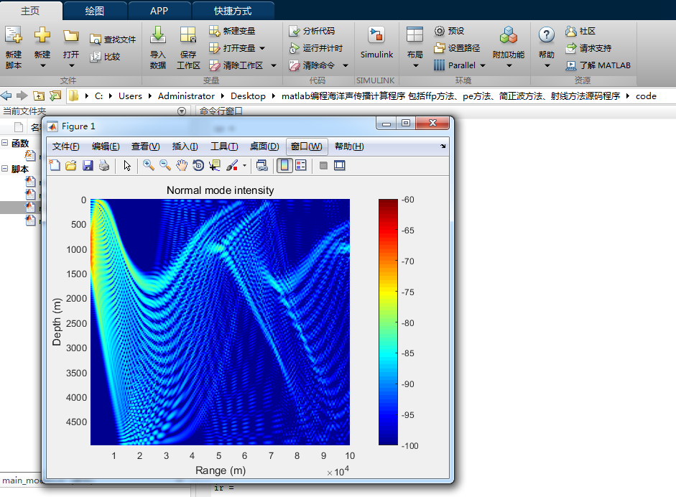
Task: Click the browse for folder icon
Action: pos(55,96)
